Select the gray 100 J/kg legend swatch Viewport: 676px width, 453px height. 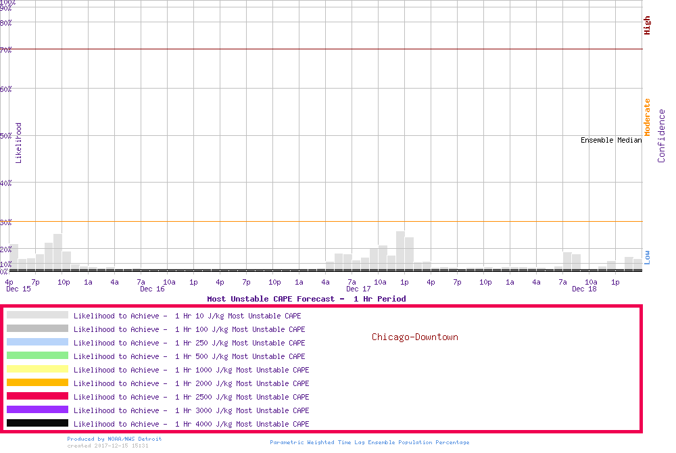(37, 329)
